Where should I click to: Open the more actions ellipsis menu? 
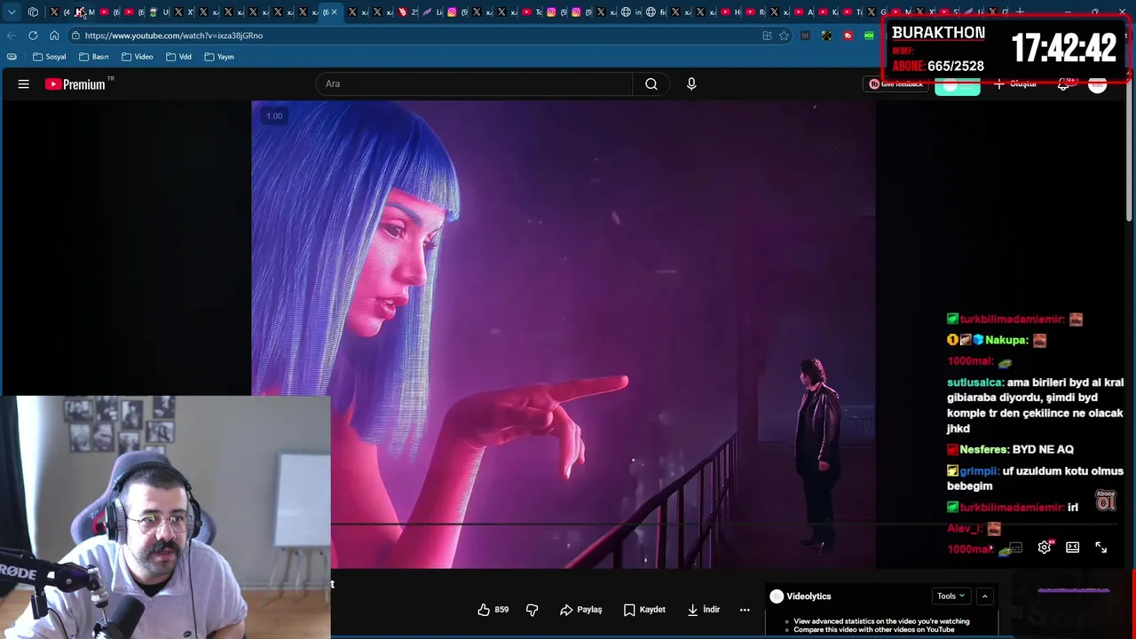[745, 610]
